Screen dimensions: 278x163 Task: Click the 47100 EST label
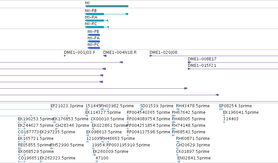pyautogui.click(x=102, y=158)
